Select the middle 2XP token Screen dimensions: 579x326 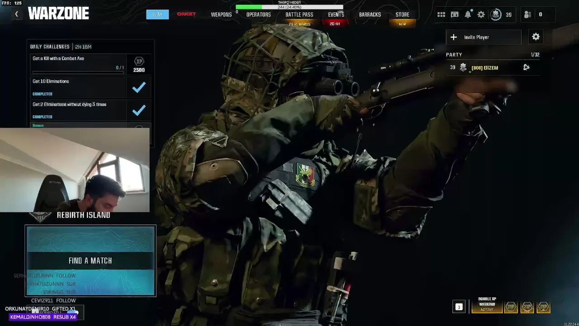coord(527,307)
